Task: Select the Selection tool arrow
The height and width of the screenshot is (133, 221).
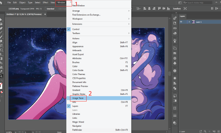Action: click(1, 20)
